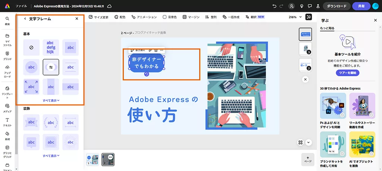
Task: Select layer thumbnail with badge 2
Action: tap(305, 65)
